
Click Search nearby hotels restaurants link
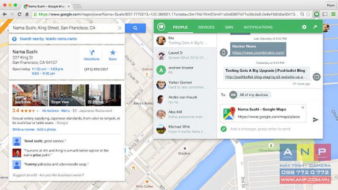pyautogui.click(x=48, y=39)
